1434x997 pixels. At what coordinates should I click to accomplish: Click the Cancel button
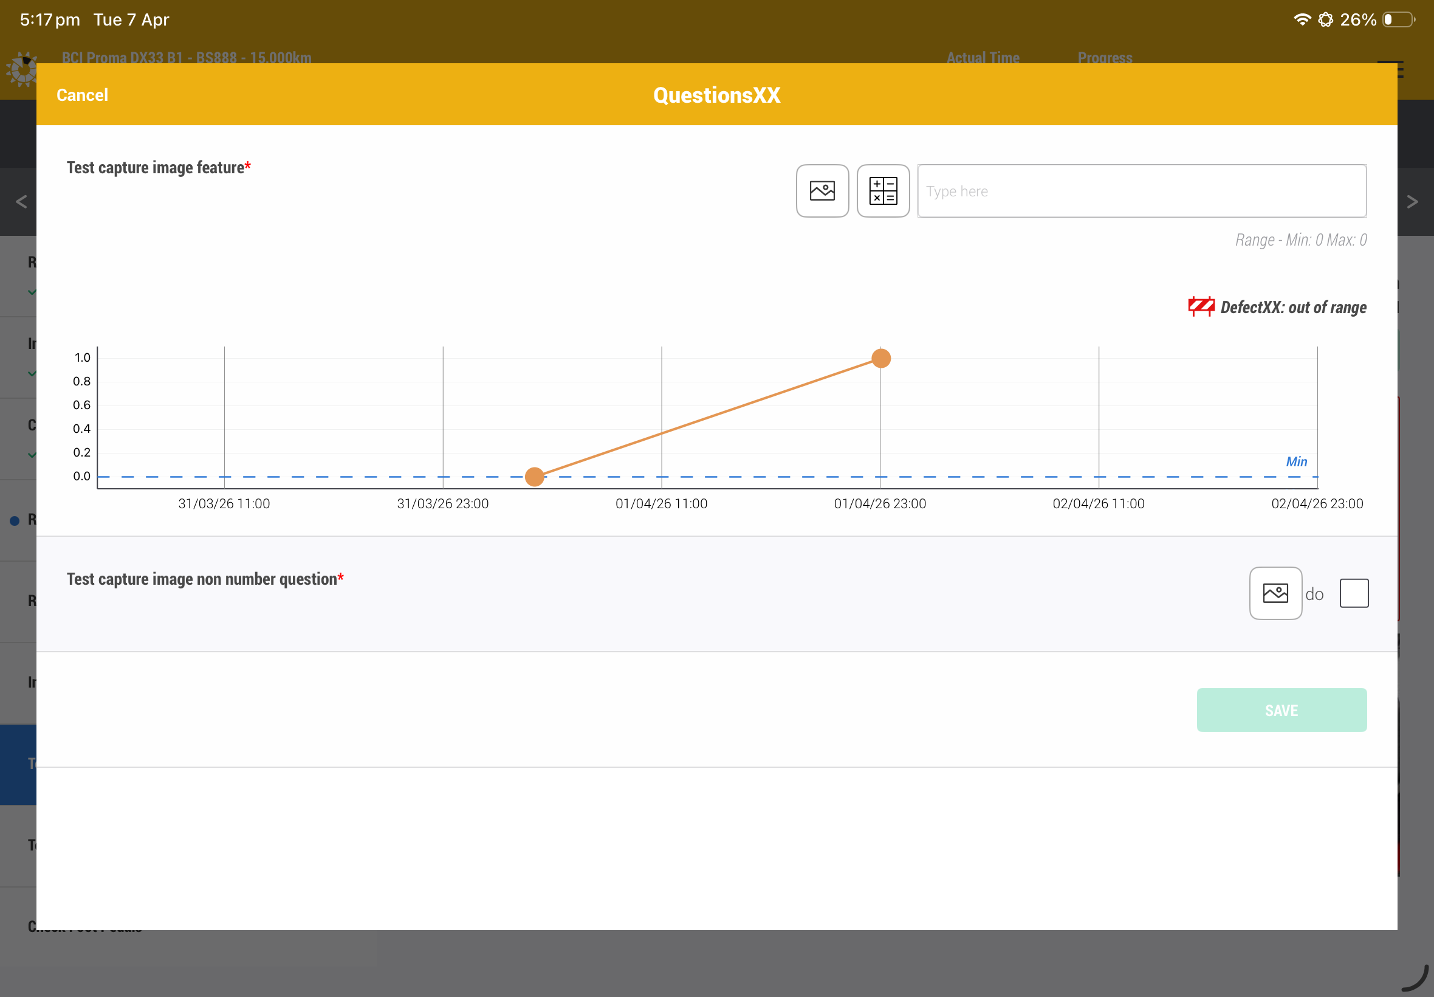pos(82,95)
